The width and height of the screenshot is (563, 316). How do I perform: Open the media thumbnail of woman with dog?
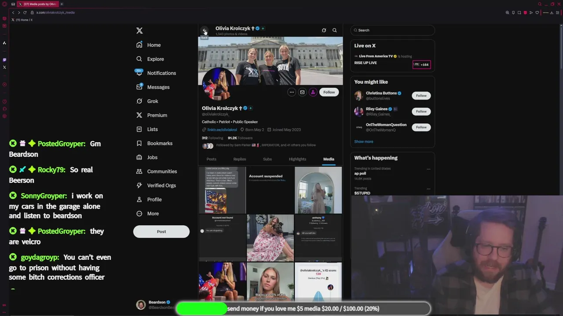click(x=270, y=238)
